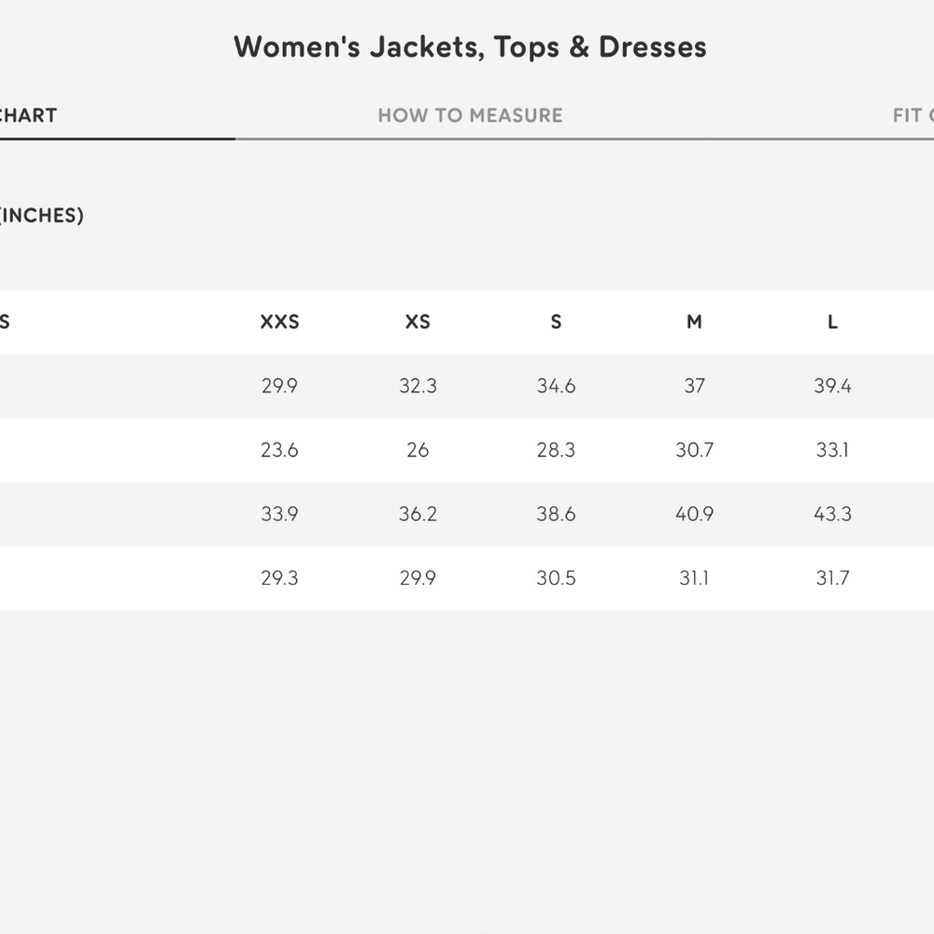Image resolution: width=934 pixels, height=934 pixels.
Task: Select the XS size column header
Action: 417,322
